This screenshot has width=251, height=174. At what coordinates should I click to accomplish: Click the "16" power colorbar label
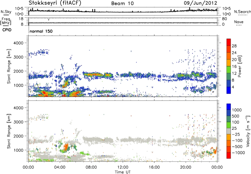tap(234, 67)
